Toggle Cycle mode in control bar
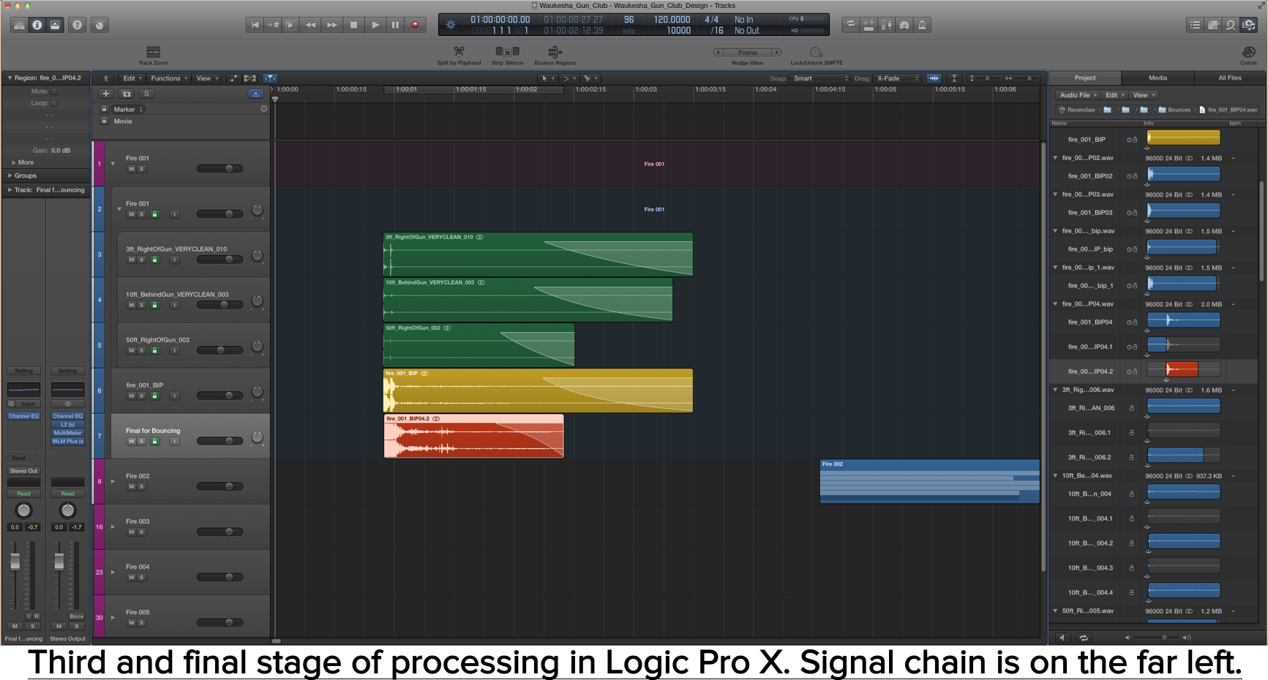1268x680 pixels. point(850,25)
